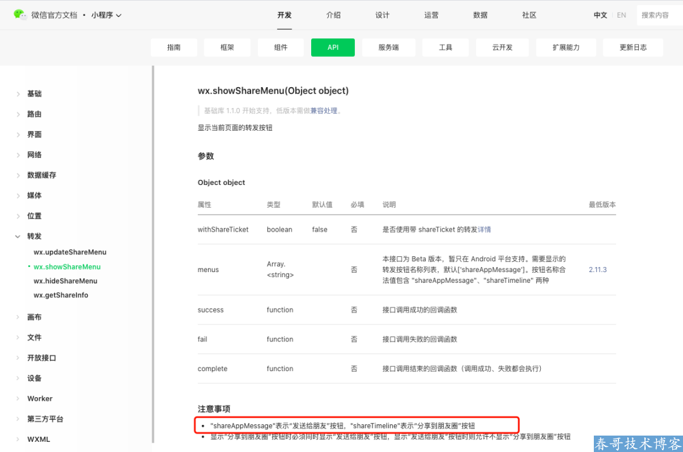Screen dimensions: 683x452
Task: Select the 社区 top navigation tab
Action: (529, 15)
